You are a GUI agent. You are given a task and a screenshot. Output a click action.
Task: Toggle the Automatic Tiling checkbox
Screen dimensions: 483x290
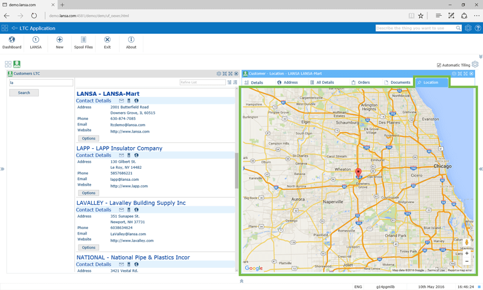pyautogui.click(x=439, y=65)
